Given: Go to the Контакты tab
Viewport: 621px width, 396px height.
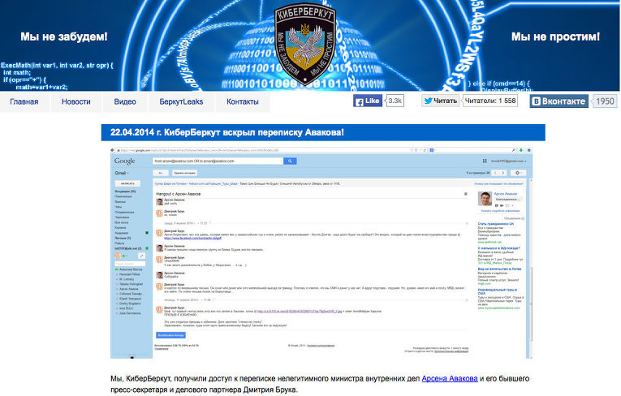Looking at the screenshot, I should click(242, 101).
